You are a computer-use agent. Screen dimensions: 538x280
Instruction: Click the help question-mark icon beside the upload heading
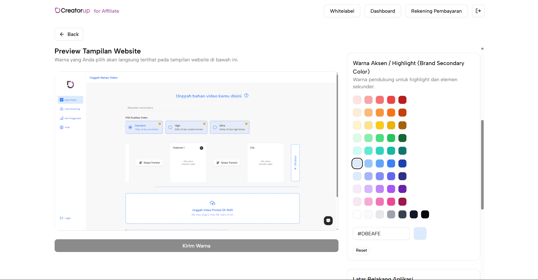pyautogui.click(x=247, y=96)
